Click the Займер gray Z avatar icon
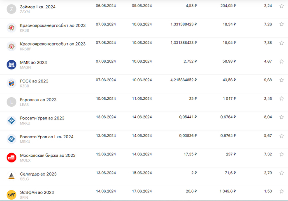288x201 pixels. pyautogui.click(x=12, y=9)
